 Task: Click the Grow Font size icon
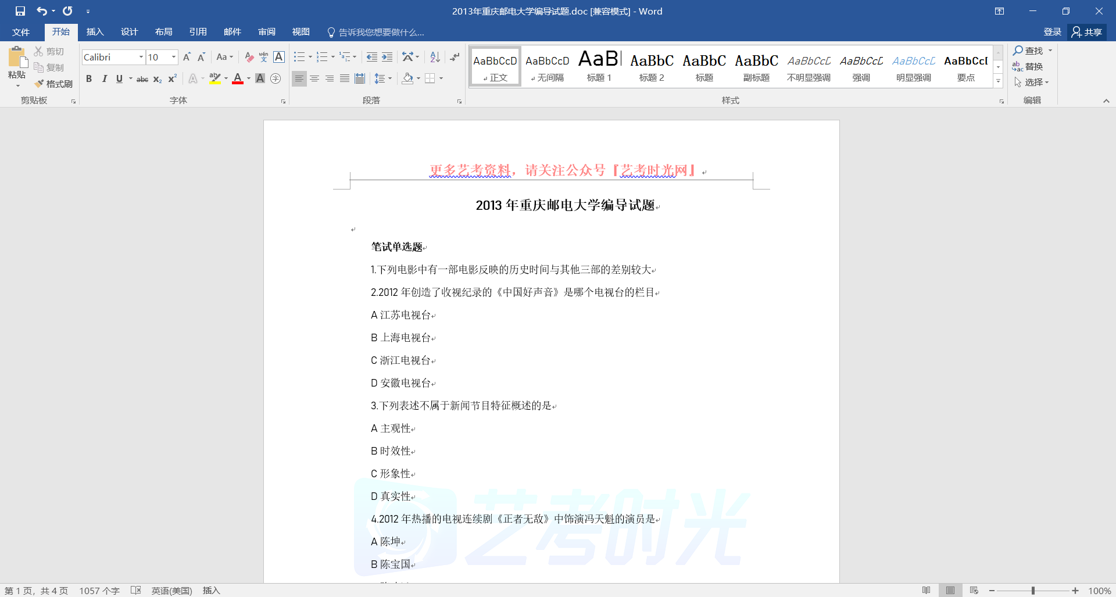187,57
